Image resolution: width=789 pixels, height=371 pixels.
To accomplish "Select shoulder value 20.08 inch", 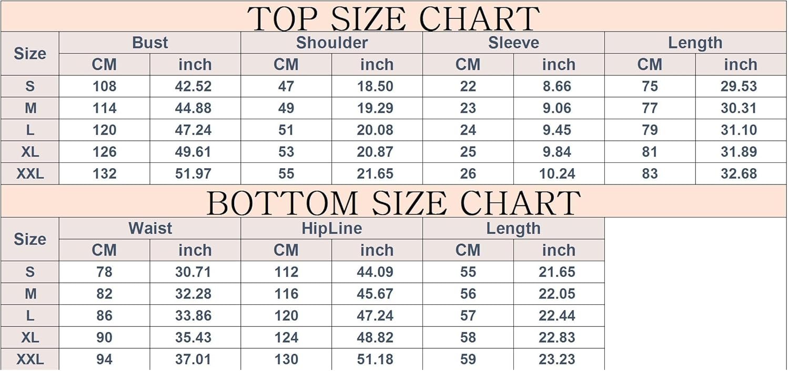I will 375,130.
